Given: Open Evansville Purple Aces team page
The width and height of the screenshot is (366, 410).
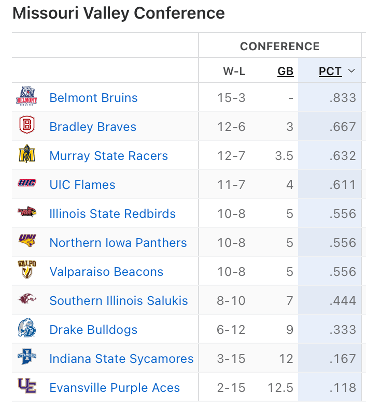Looking at the screenshot, I should click(115, 388).
